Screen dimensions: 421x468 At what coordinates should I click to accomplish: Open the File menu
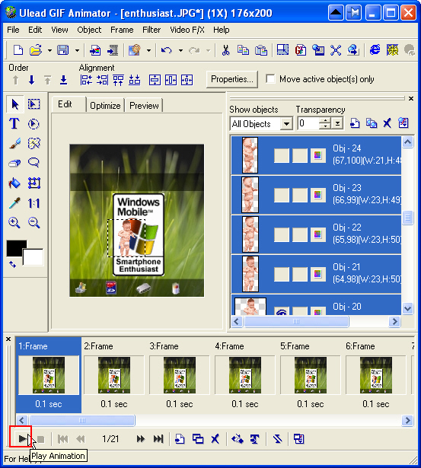[13, 30]
